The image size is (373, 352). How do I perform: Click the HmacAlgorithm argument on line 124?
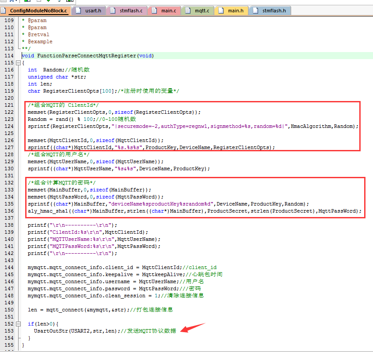click(x=311, y=126)
